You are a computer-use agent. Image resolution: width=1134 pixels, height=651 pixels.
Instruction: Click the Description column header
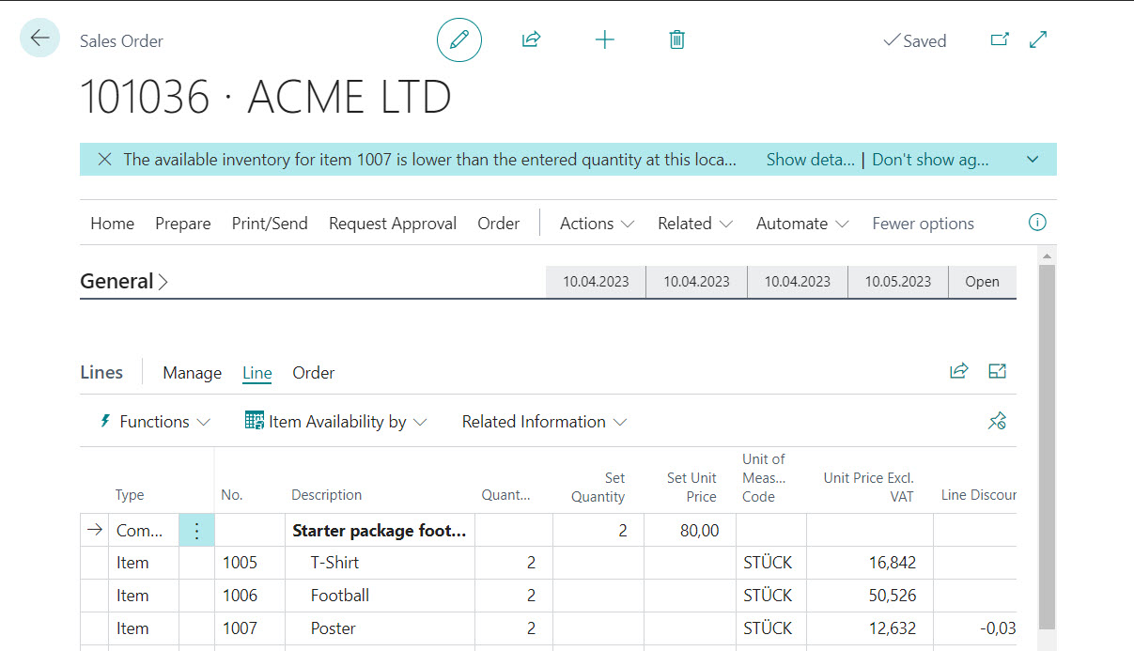click(326, 495)
